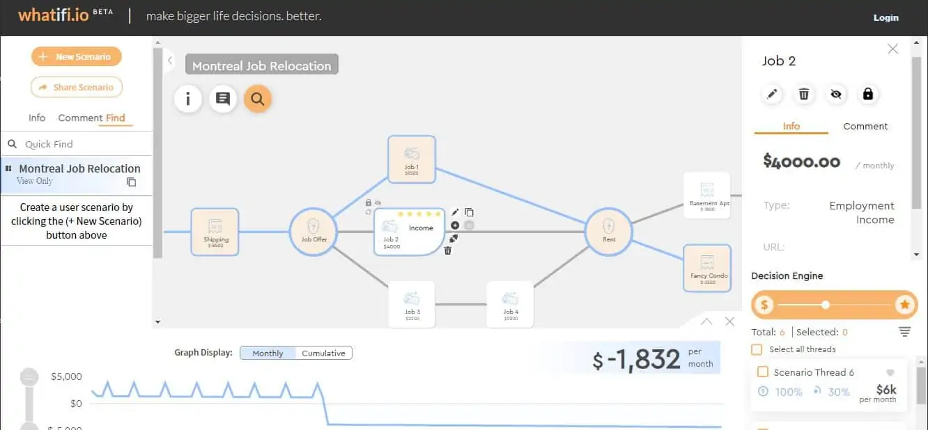Check the Select all threads checkbox
The height and width of the screenshot is (430, 928).
(757, 349)
